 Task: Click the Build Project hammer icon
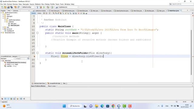click(38, 7)
